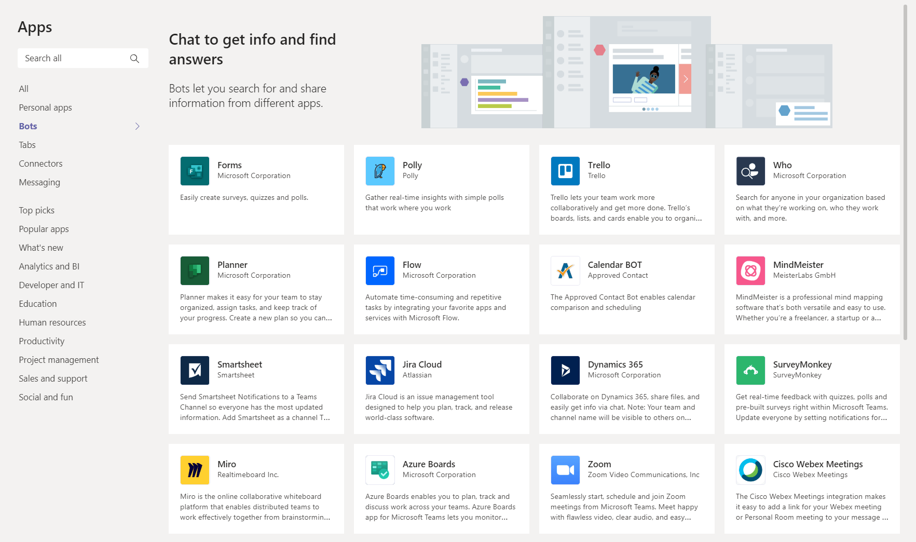Select the All category
Image resolution: width=916 pixels, height=542 pixels.
pos(24,89)
